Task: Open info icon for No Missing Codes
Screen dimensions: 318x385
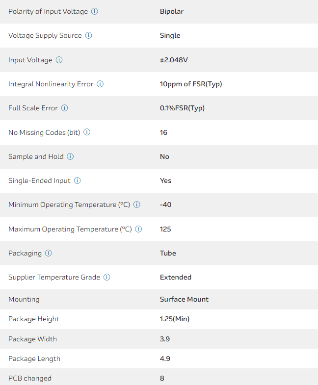Action: point(87,132)
